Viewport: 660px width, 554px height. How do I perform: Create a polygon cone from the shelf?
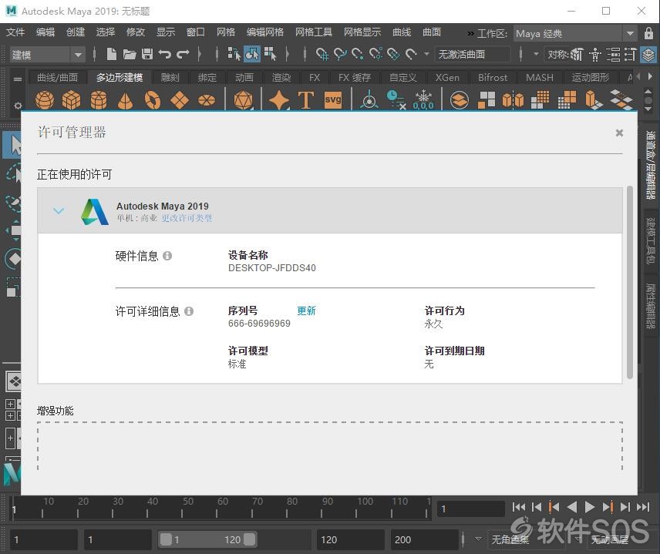click(x=126, y=100)
